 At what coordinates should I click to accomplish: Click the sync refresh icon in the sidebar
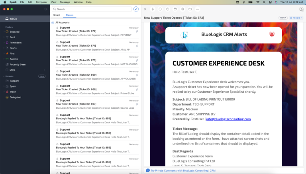tap(46, 9)
